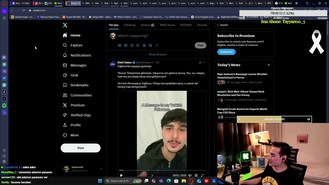Open Notifications in the sidebar
The width and height of the screenshot is (329, 185).
pos(77,55)
